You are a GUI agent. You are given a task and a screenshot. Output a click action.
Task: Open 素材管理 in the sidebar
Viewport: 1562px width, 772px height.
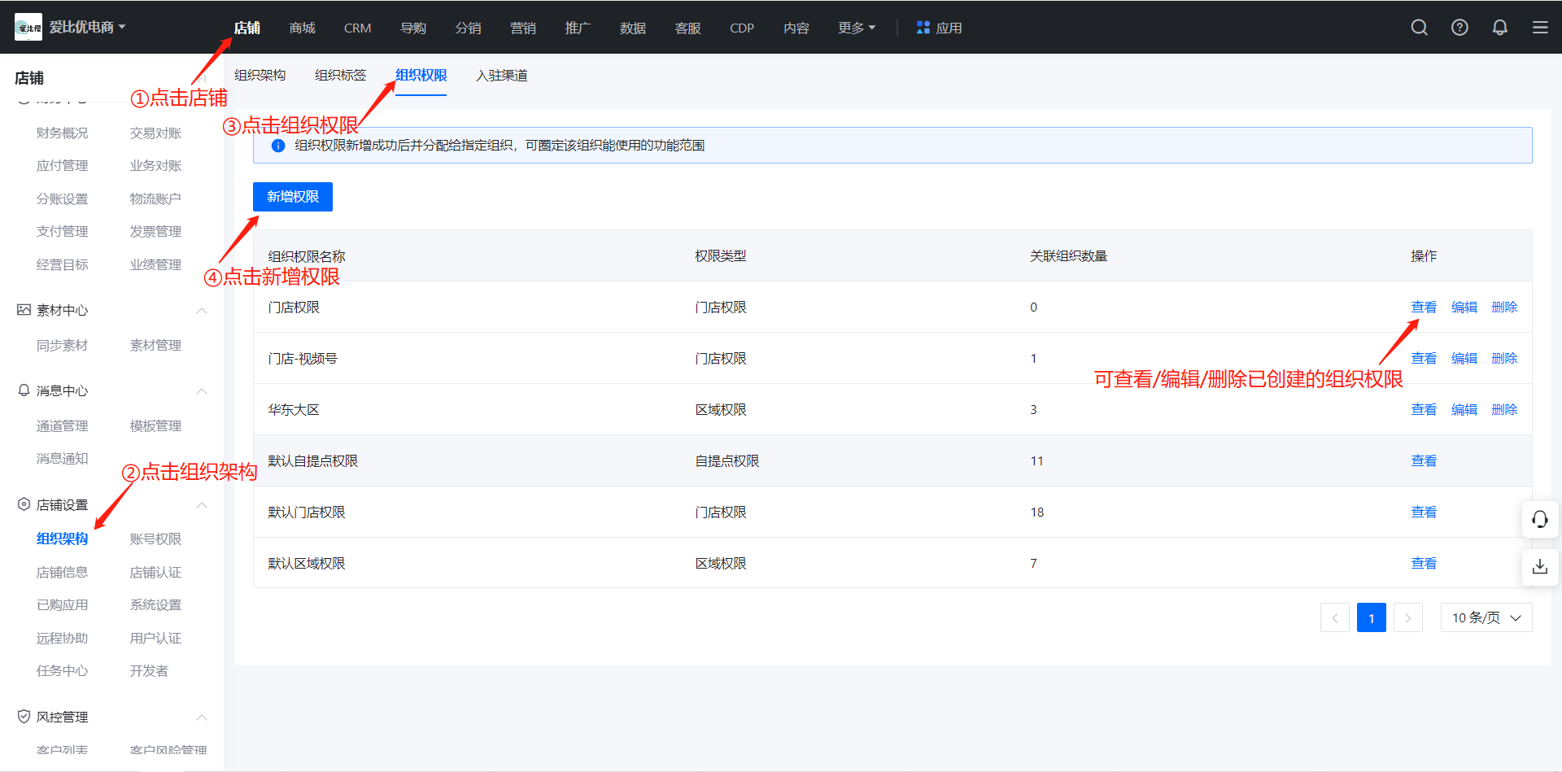coord(155,345)
